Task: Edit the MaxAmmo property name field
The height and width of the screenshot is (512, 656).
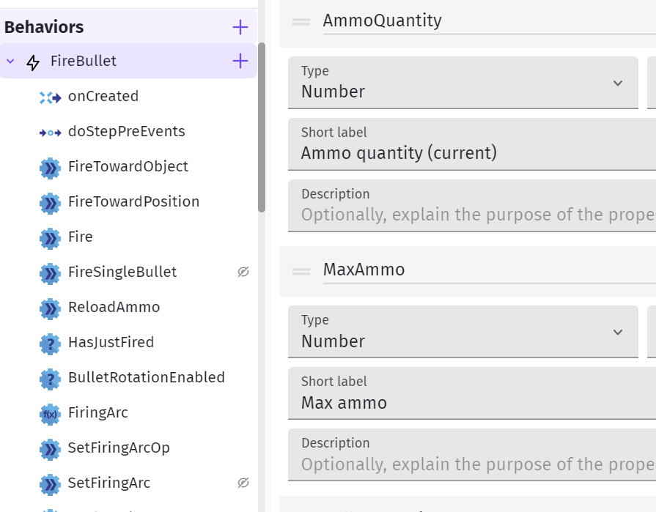Action: [490, 270]
